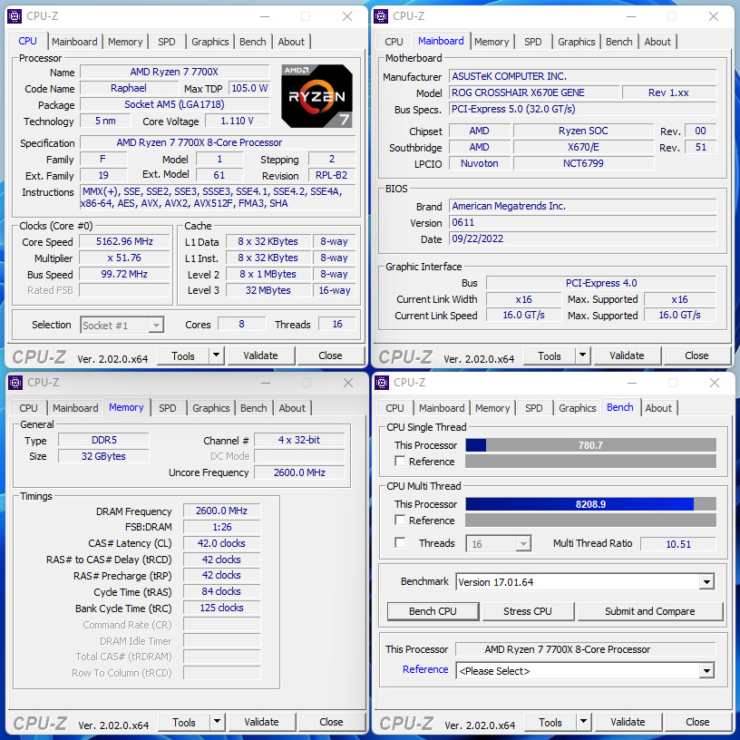This screenshot has width=740, height=740.
Task: Click the AMD Ryzen 7 logo image
Action: pos(316,96)
